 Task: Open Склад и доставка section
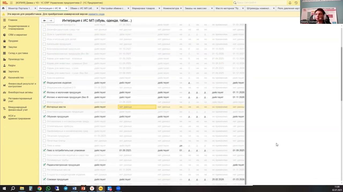tap(18, 53)
